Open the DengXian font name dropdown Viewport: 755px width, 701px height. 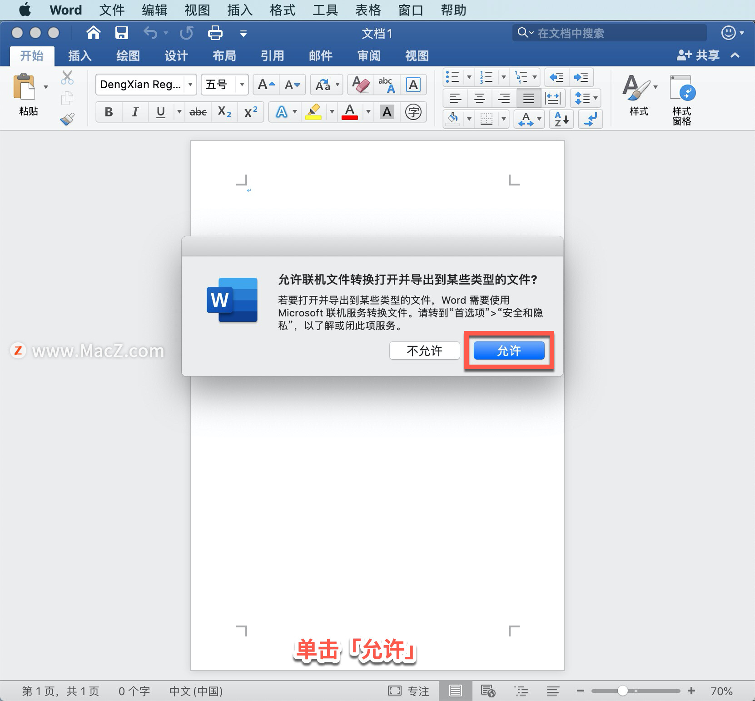(x=191, y=85)
